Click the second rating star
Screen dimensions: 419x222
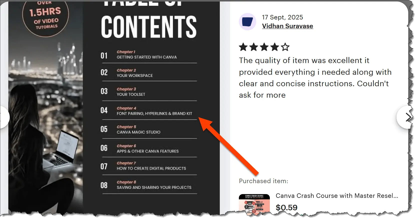pos(254,47)
